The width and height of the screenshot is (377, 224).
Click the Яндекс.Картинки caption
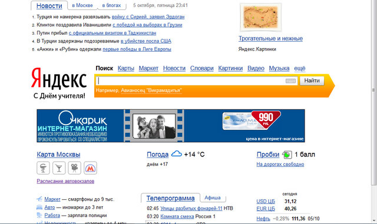(257, 49)
